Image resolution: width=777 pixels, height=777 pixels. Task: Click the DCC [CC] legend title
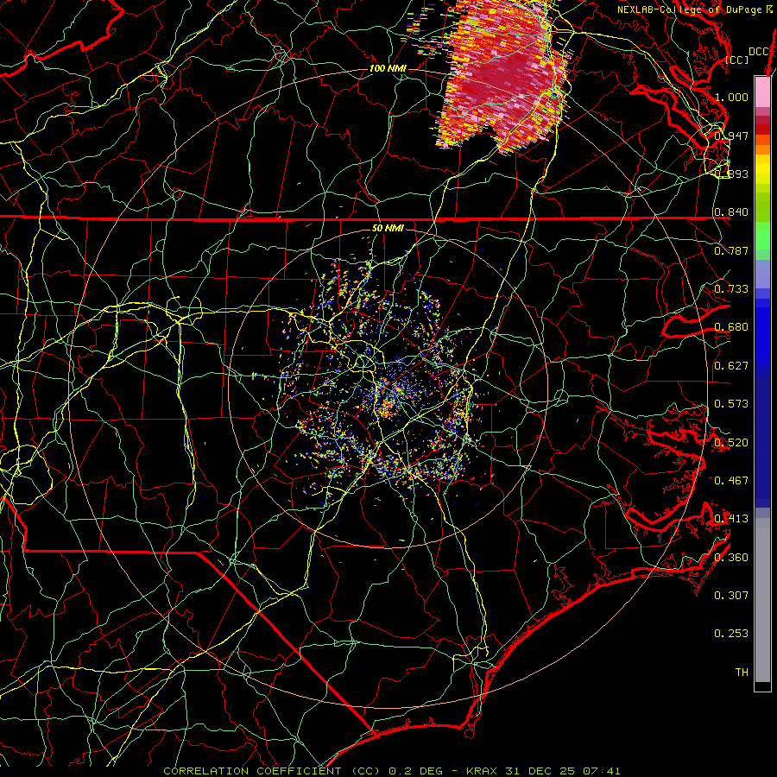pos(747,55)
